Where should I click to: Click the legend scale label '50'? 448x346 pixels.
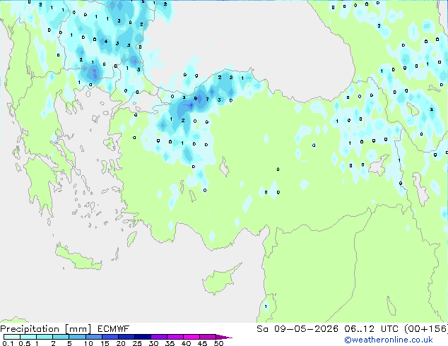[x=218, y=343]
